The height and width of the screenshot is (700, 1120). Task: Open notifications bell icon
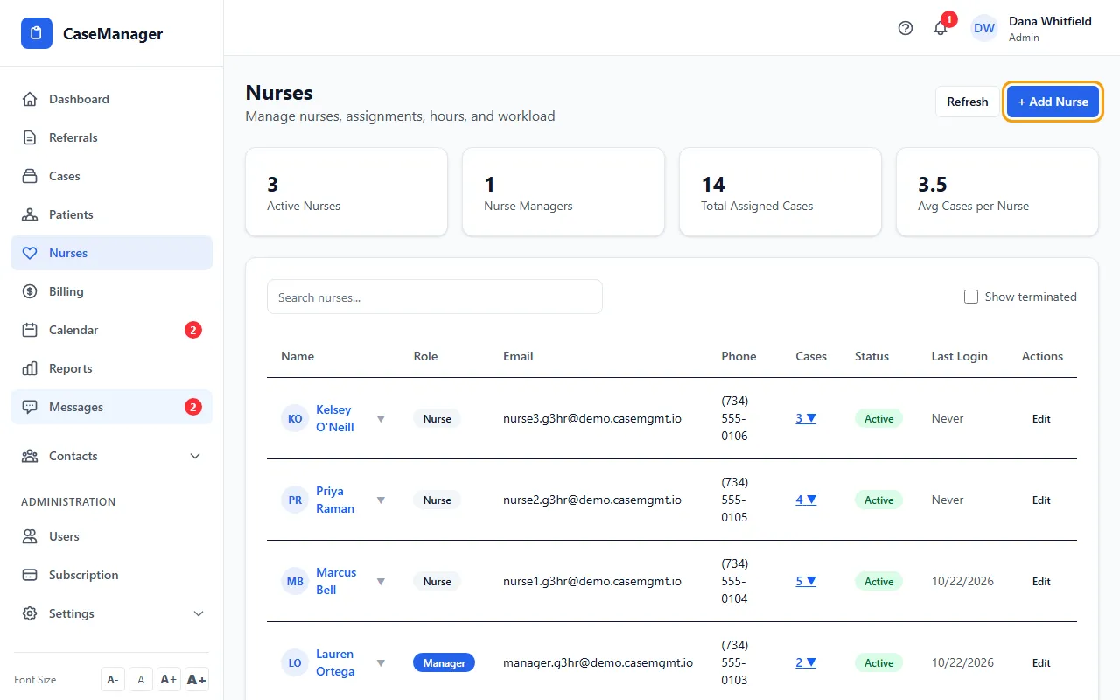coord(941,28)
